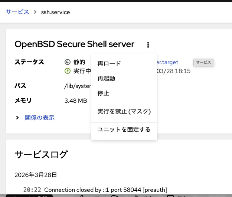
Task: Open the er.target link
Action: tap(167, 62)
